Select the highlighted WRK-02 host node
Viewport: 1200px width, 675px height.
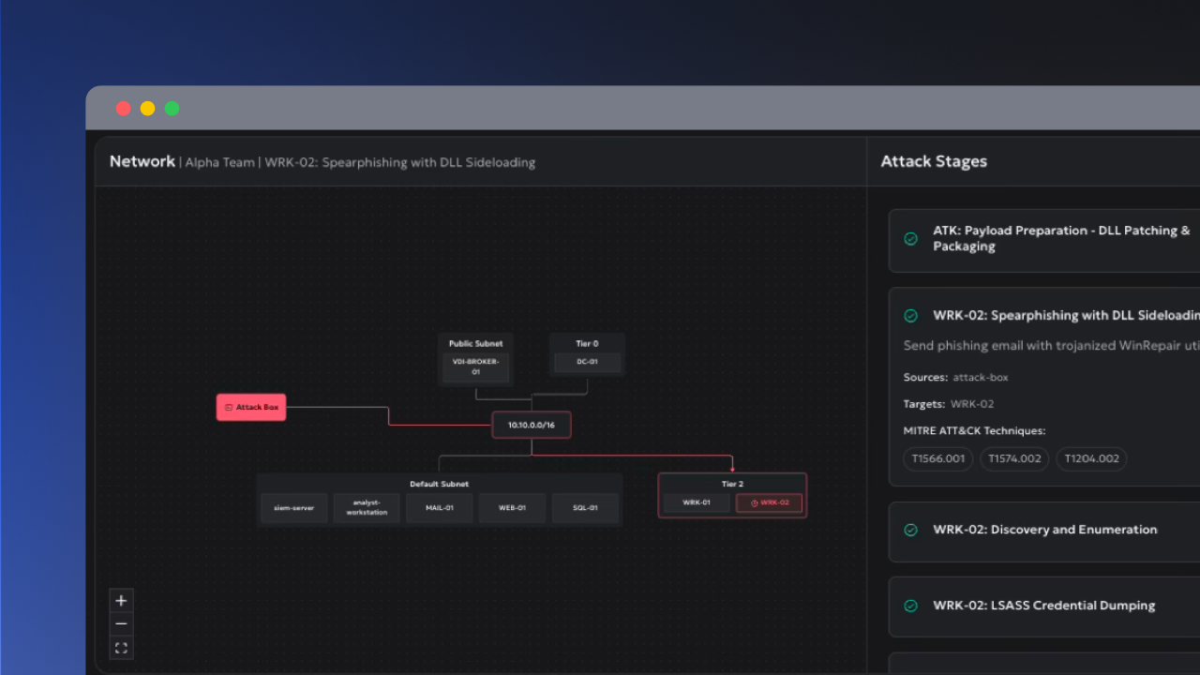tap(770, 502)
